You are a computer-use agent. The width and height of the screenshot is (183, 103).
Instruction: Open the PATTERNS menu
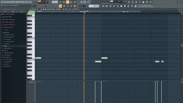pyautogui.click(x=12, y=2)
